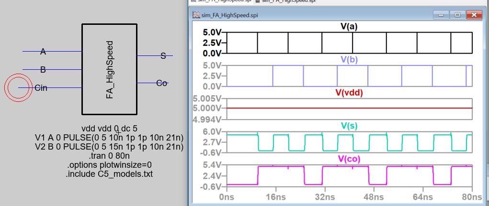Screen dimensions: 489x206
Task: Select the V2 B 0 PULSE directive
Action: pyautogui.click(x=109, y=147)
